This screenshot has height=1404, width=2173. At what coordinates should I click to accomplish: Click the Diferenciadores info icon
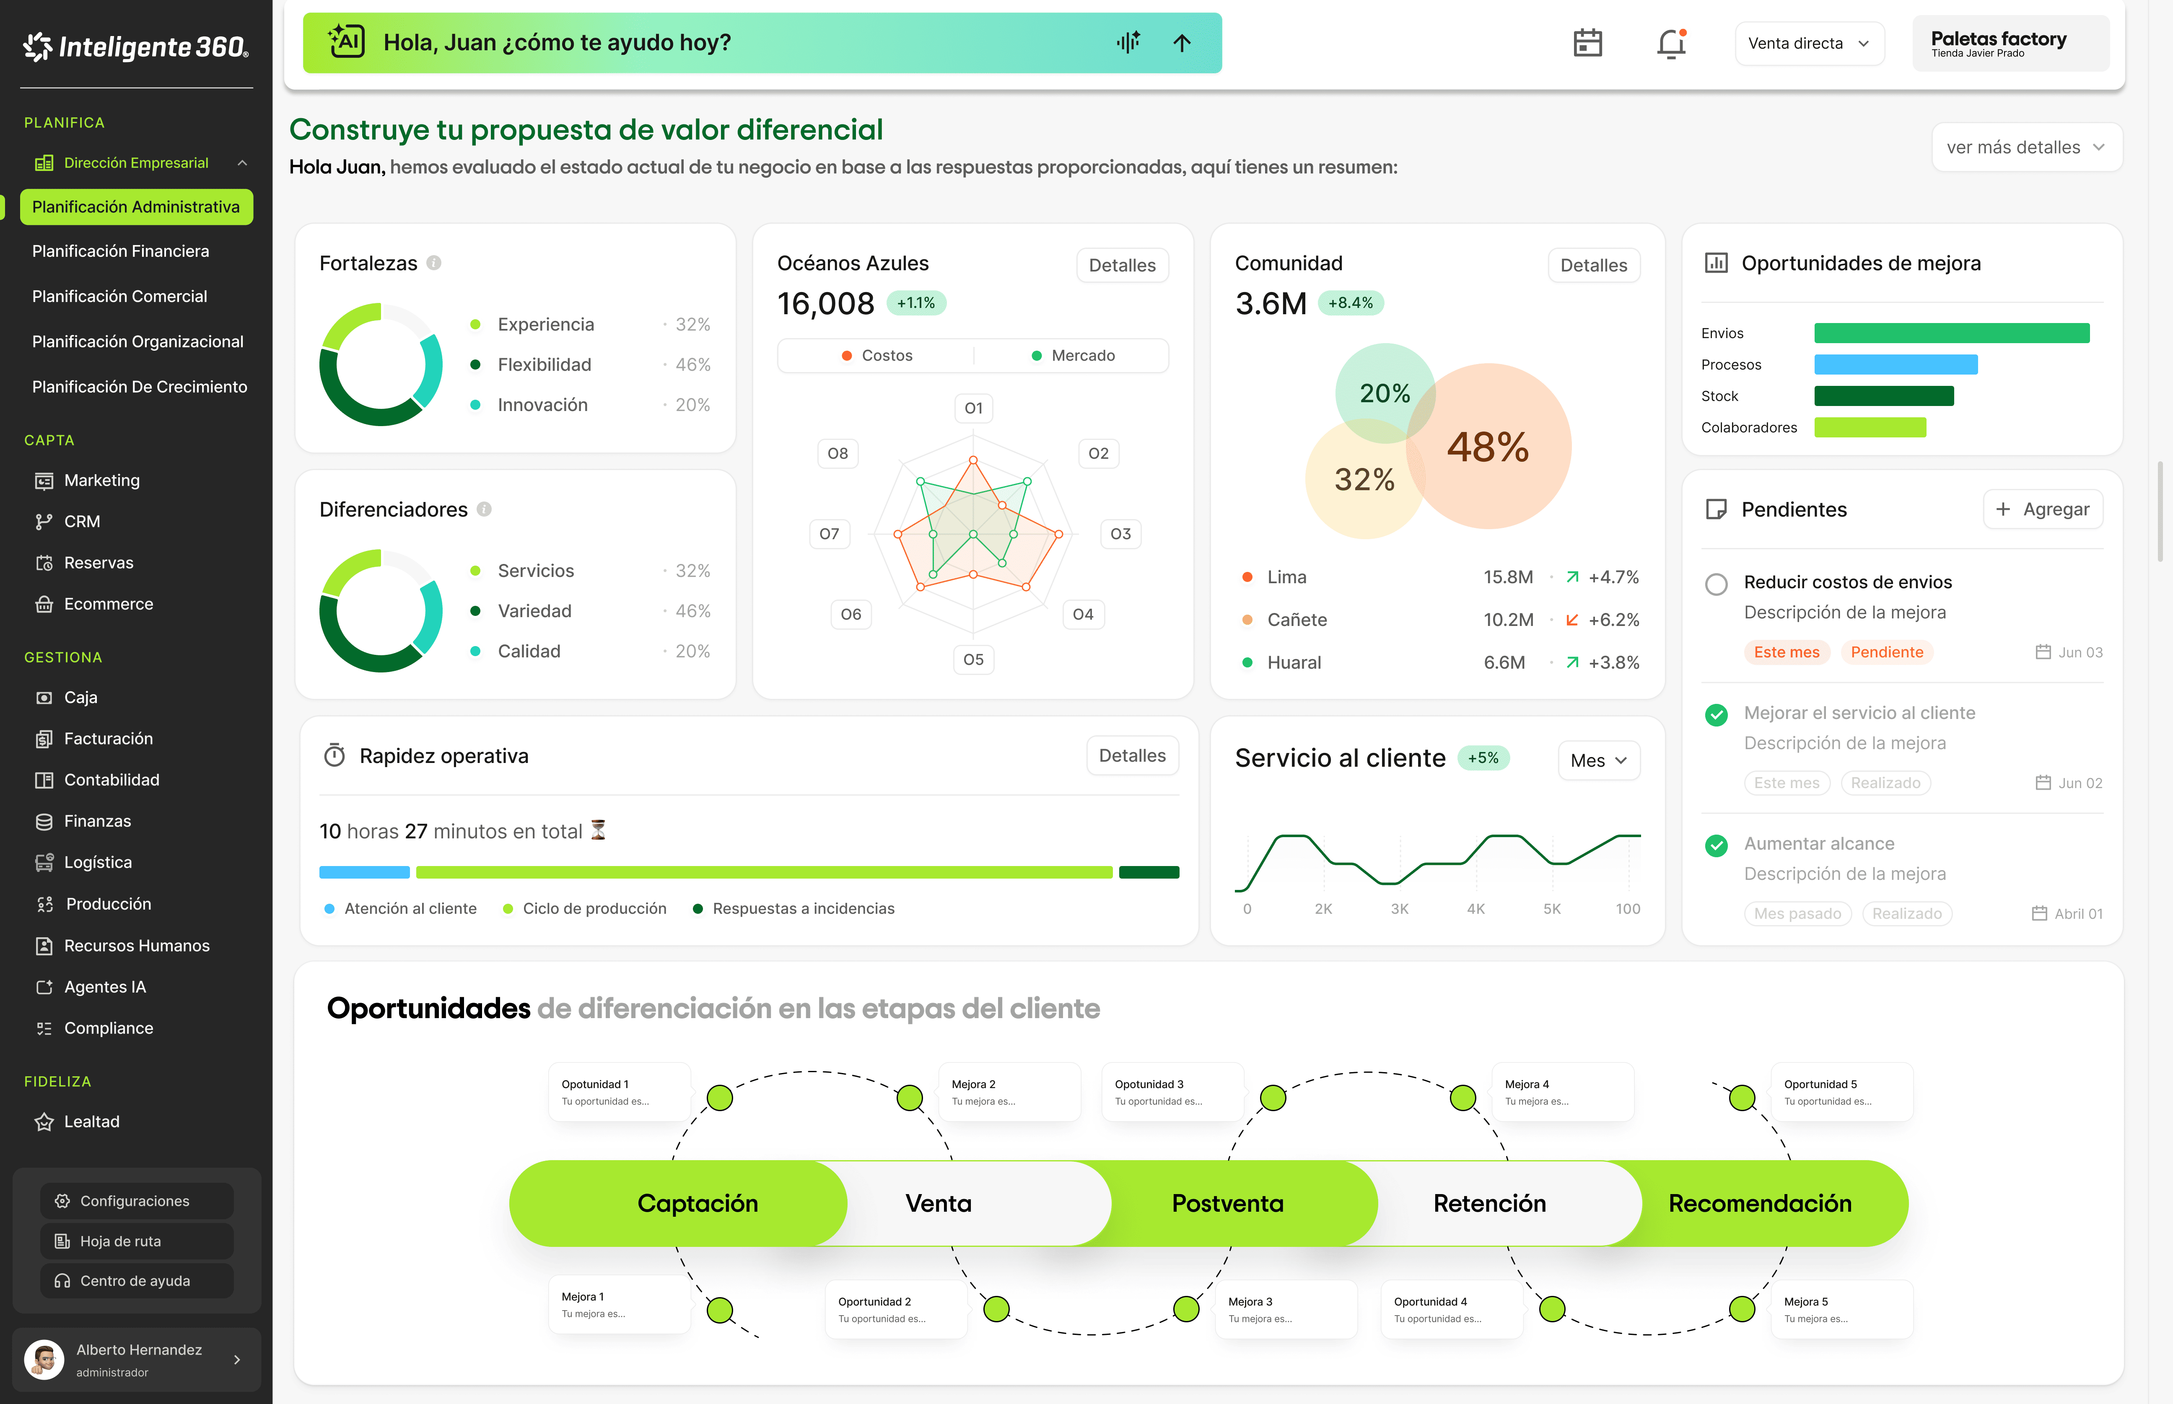(x=484, y=509)
